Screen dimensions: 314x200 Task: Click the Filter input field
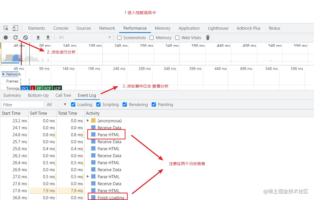coord(23,105)
